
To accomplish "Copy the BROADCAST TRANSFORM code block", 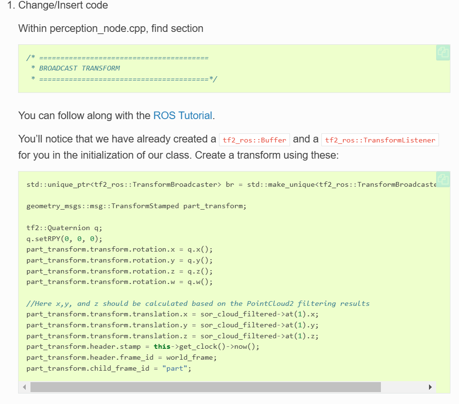I will [x=442, y=52].
